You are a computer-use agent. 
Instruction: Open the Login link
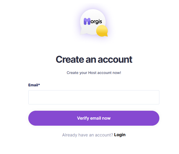click(120, 135)
